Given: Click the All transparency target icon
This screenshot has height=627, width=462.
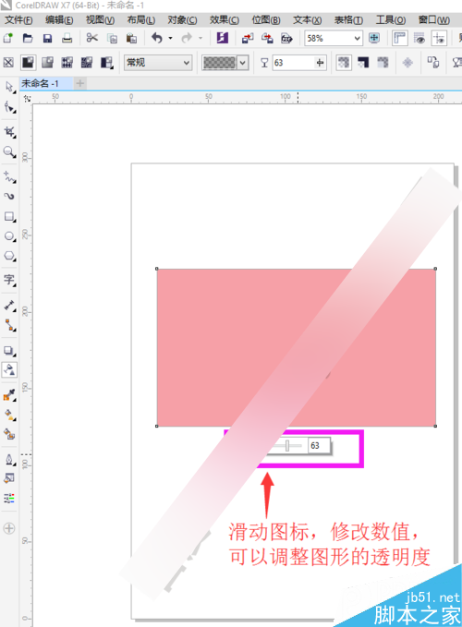Looking at the screenshot, I should (344, 63).
